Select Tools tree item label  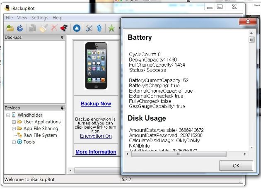click(x=29, y=142)
